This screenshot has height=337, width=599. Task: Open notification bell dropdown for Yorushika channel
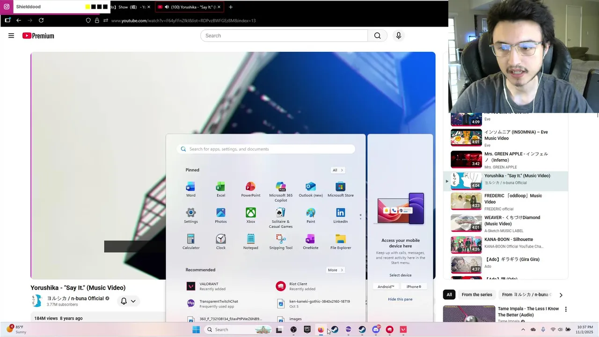pos(128,301)
